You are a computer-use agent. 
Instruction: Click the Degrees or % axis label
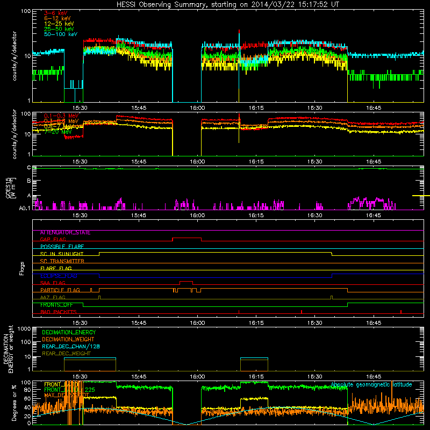(x=14, y=403)
